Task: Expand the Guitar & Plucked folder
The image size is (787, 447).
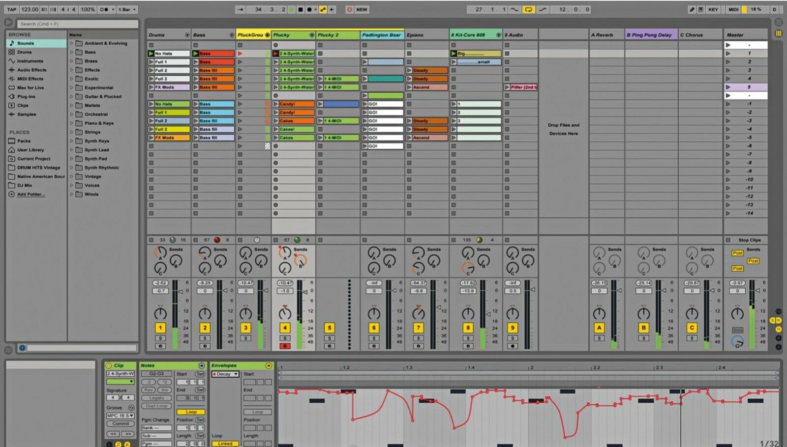Action: pyautogui.click(x=72, y=96)
